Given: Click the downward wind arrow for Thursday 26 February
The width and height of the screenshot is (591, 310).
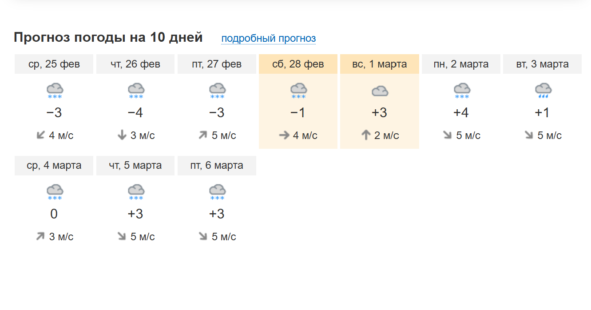Looking at the screenshot, I should pos(122,135).
